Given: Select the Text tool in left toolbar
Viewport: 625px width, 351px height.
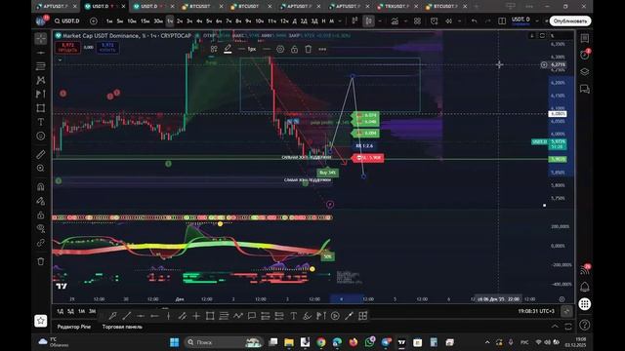Looking at the screenshot, I should pos(41,122).
